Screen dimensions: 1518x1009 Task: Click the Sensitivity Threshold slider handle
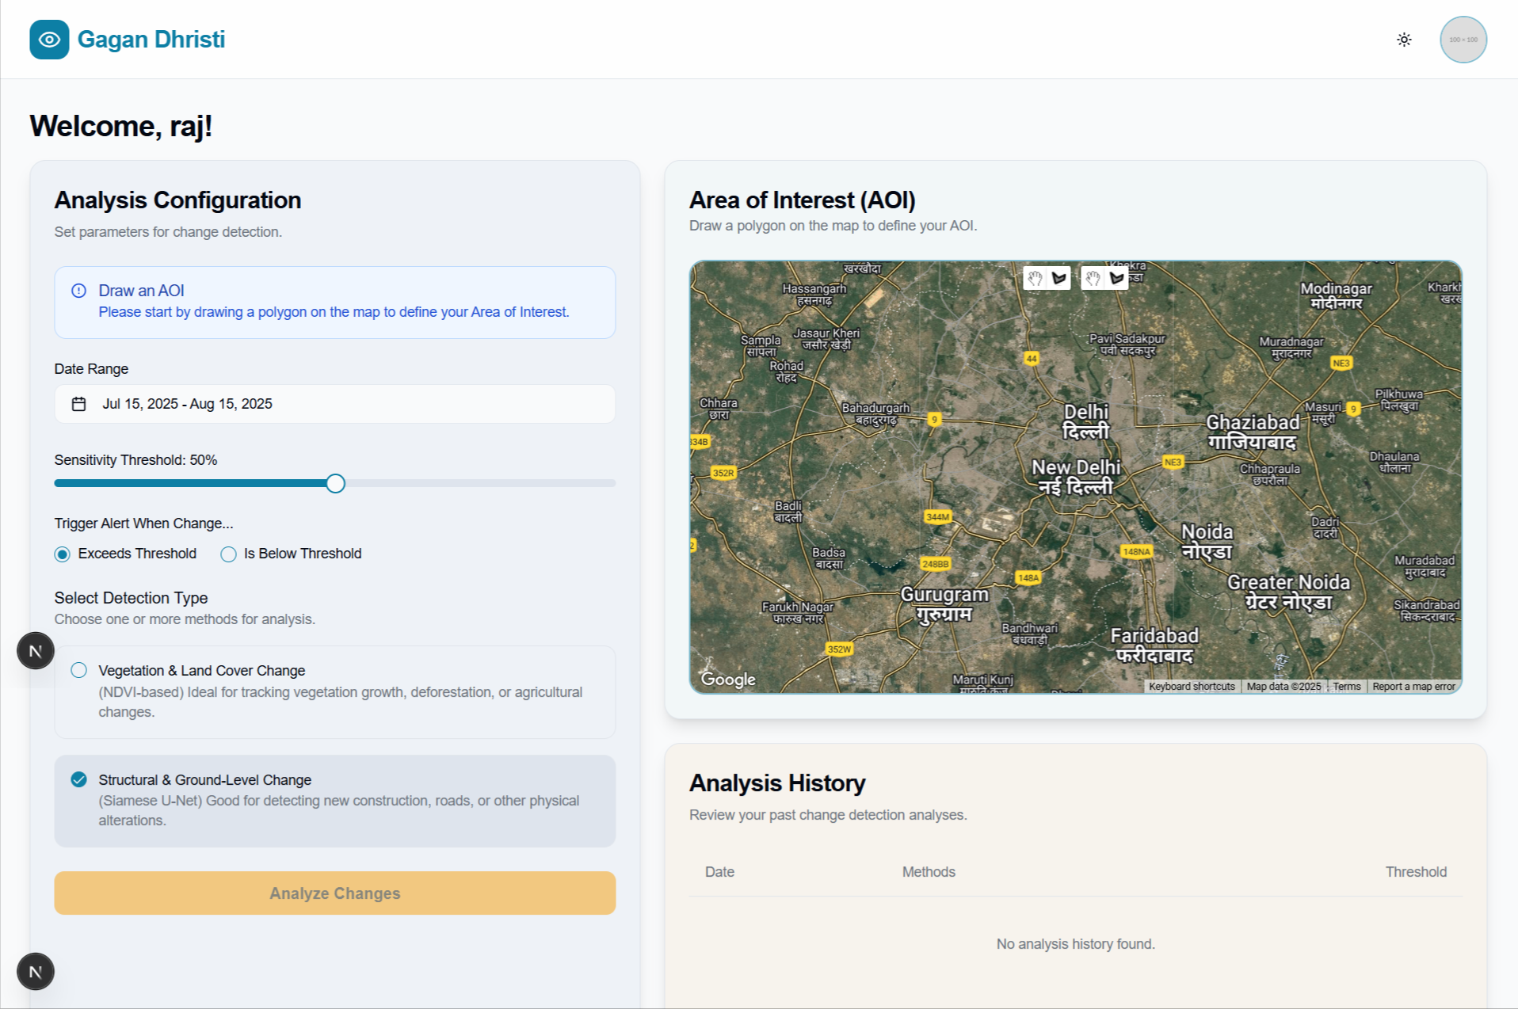click(335, 483)
